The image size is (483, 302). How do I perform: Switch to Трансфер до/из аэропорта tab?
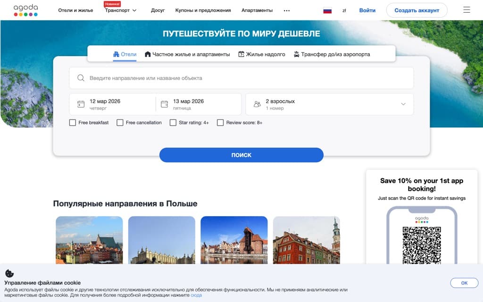(333, 54)
